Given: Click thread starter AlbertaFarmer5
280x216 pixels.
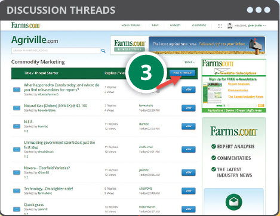Looking at the screenshot, I should 48,94.
